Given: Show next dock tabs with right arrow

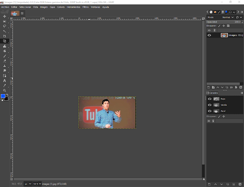Looking at the screenshot, I should pyautogui.click(x=238, y=12).
